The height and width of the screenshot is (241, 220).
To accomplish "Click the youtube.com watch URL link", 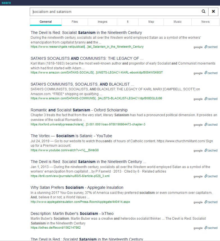I will (x=65, y=150).
